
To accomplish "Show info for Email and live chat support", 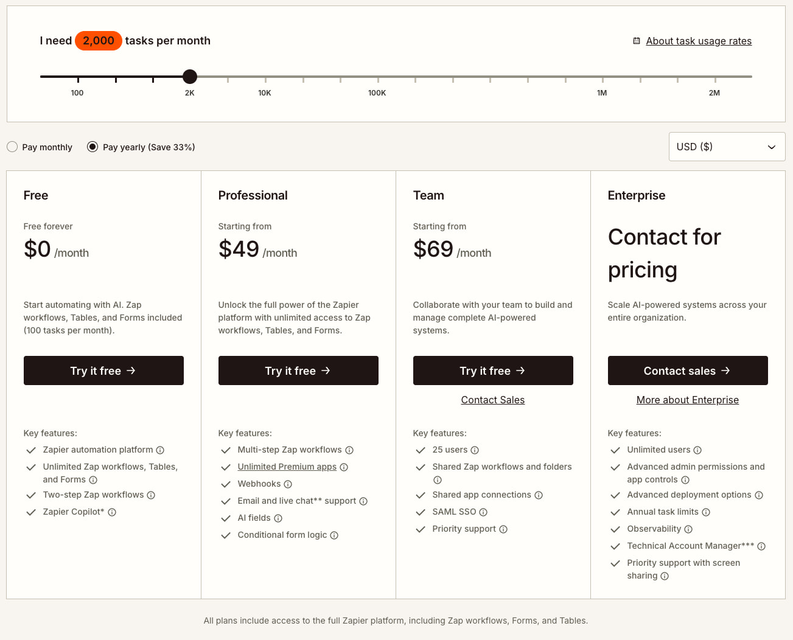I will click(363, 501).
